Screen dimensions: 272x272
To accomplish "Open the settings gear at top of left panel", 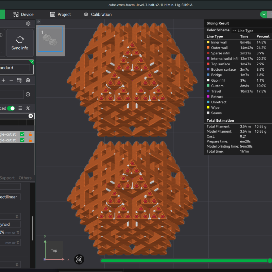I will [x=28, y=23].
